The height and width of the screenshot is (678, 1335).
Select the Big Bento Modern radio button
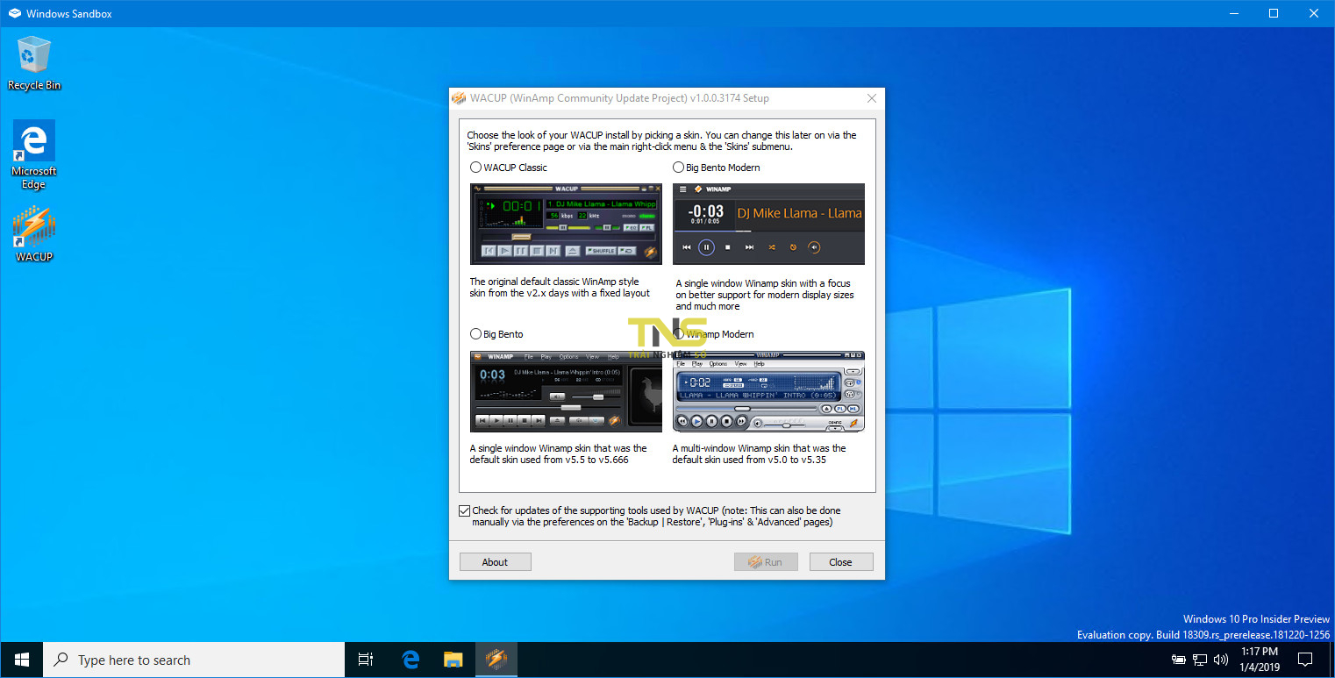(678, 168)
